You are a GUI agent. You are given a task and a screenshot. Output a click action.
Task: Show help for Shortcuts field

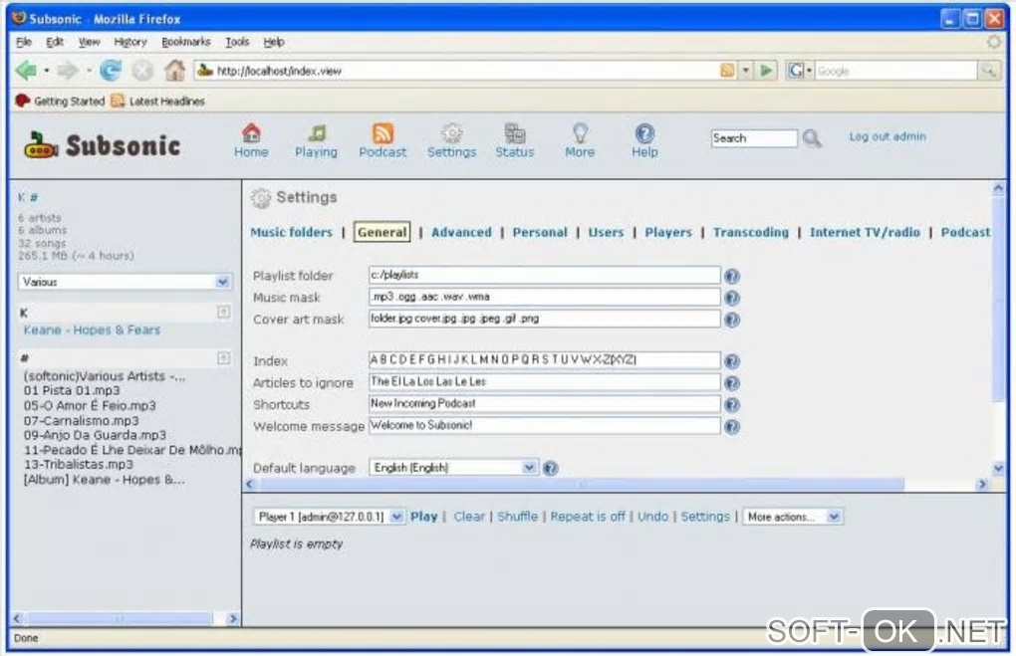[732, 405]
